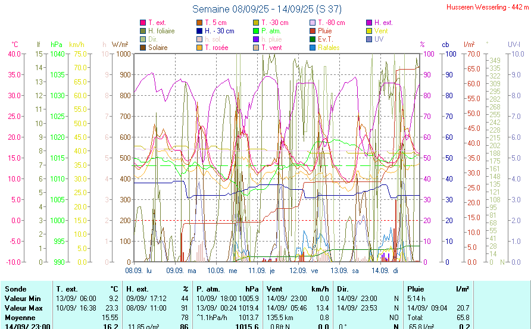This screenshot has width=531, height=329.
Task: Click the 'W/m²' axis unit label
Action: tap(120, 45)
